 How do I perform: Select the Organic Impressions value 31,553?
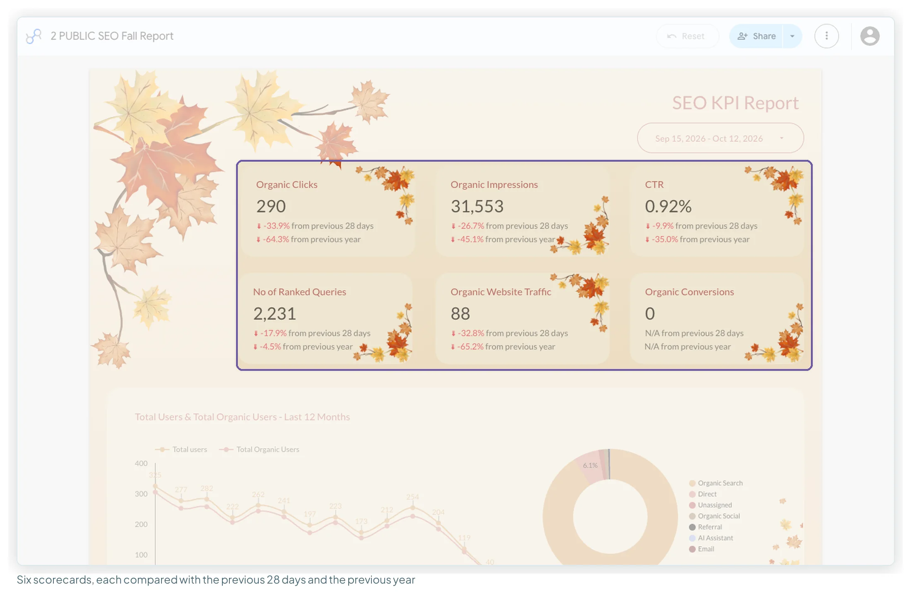click(477, 206)
